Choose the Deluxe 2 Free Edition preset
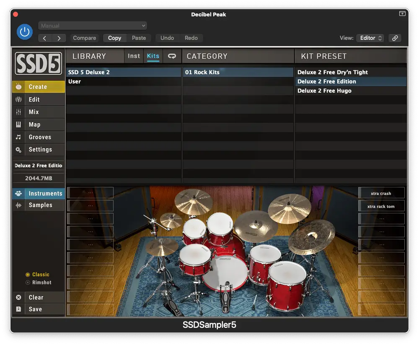The height and width of the screenshot is (345, 419). tap(351, 82)
